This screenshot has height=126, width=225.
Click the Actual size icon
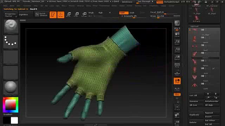tap(177, 50)
